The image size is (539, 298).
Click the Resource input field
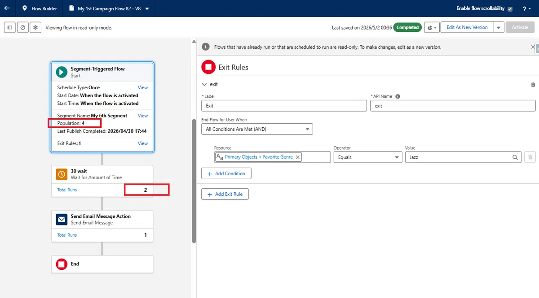click(x=273, y=157)
